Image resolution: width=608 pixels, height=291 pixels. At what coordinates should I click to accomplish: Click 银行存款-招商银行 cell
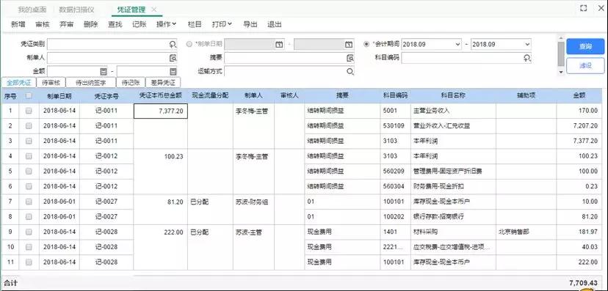point(453,217)
